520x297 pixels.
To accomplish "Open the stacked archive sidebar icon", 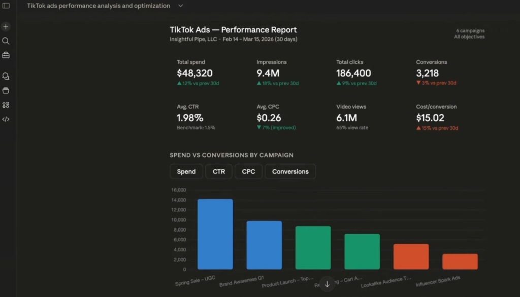I will point(6,90).
